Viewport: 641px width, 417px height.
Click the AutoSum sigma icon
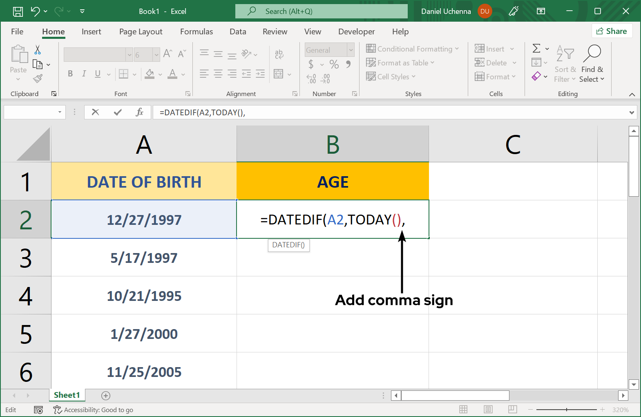click(x=536, y=49)
